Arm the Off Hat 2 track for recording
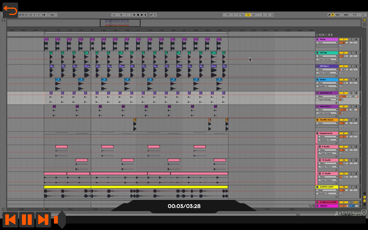This screenshot has height=230, width=368. (356, 66)
